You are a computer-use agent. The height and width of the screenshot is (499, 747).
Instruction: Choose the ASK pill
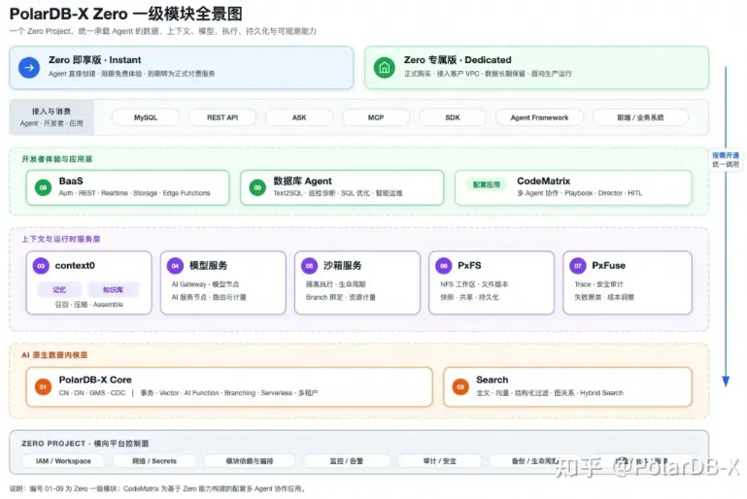pos(299,117)
